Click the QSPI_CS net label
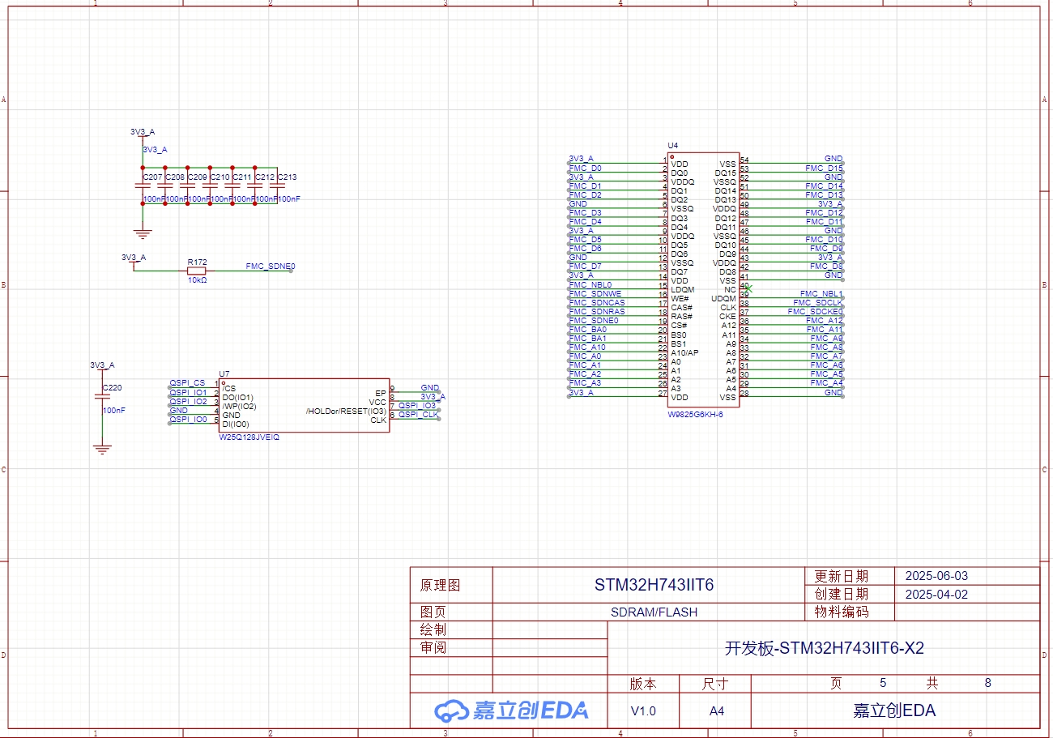Viewport: 1053px width, 738px height. coord(187,383)
